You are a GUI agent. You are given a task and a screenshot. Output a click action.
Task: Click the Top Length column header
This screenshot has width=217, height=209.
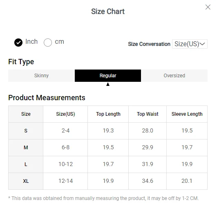click(x=108, y=114)
